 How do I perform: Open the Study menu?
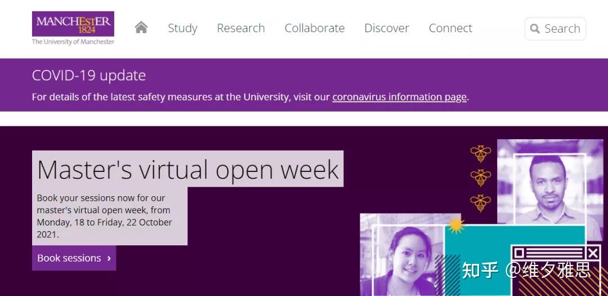[182, 28]
